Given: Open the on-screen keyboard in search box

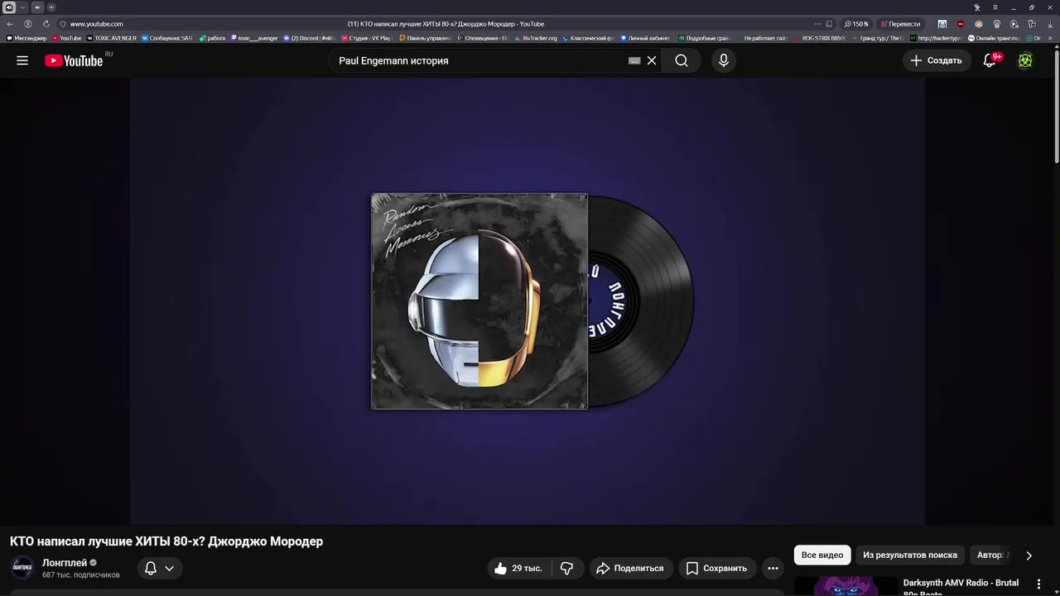Looking at the screenshot, I should tap(634, 60).
